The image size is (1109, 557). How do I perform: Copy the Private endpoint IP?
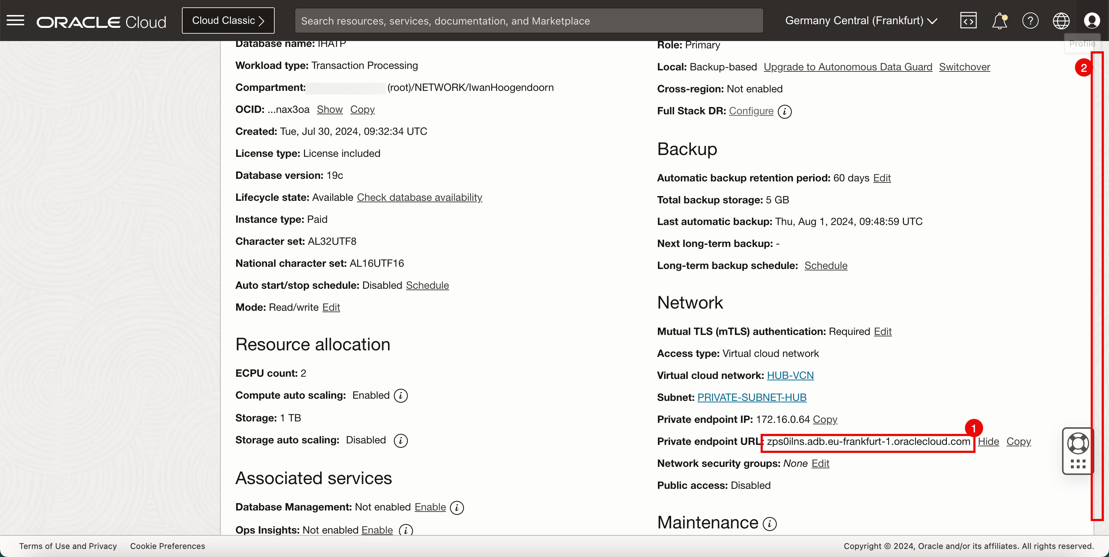[x=824, y=419]
